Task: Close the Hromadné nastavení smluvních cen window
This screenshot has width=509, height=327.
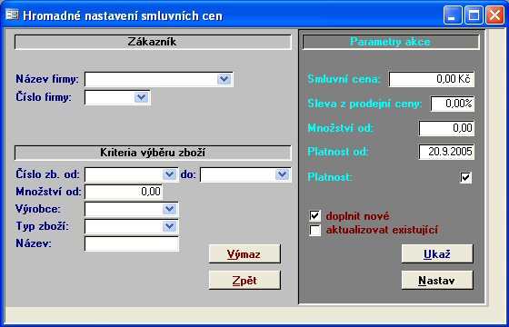Action: pyautogui.click(x=494, y=15)
